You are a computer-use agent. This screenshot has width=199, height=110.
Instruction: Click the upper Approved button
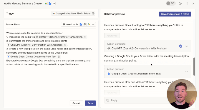click(112, 36)
